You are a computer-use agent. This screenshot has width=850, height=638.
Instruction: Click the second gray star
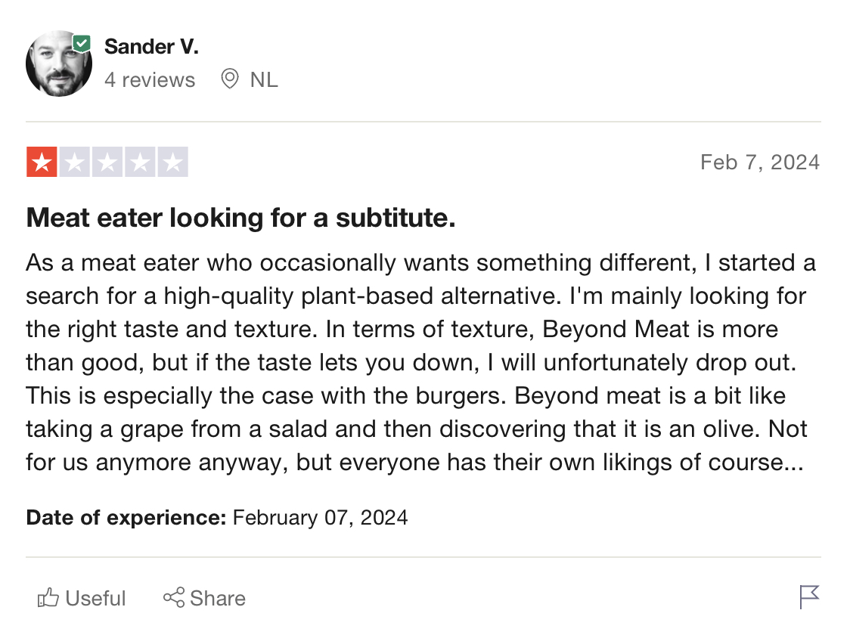tap(74, 163)
